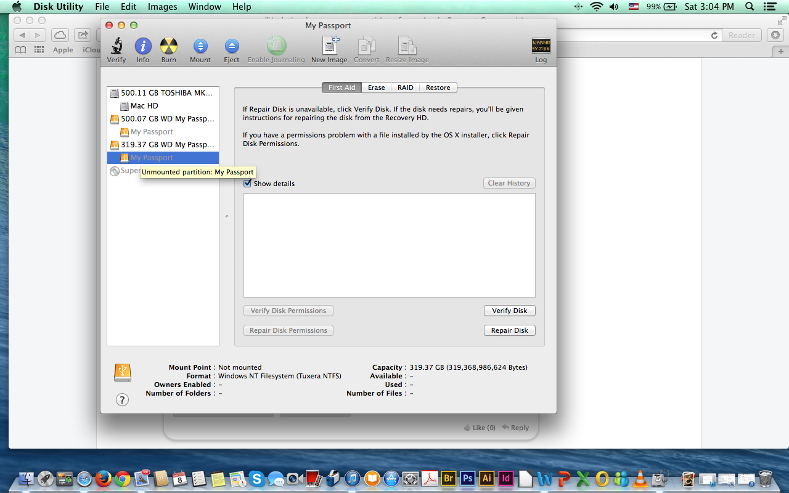Click the Enable Journaling toolbar icon
Screen dimensions: 789x493
click(x=277, y=46)
